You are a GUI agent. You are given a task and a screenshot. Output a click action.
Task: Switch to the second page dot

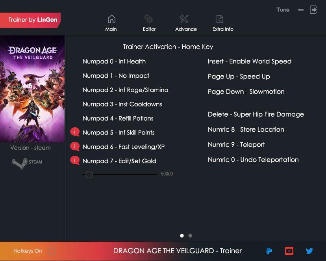click(190, 236)
